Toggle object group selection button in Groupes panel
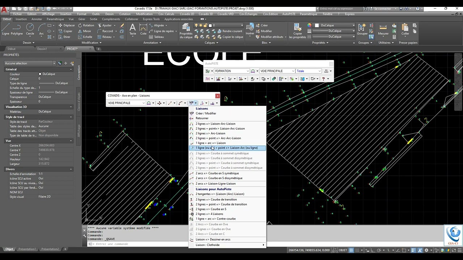The image size is (463, 260). (371, 37)
